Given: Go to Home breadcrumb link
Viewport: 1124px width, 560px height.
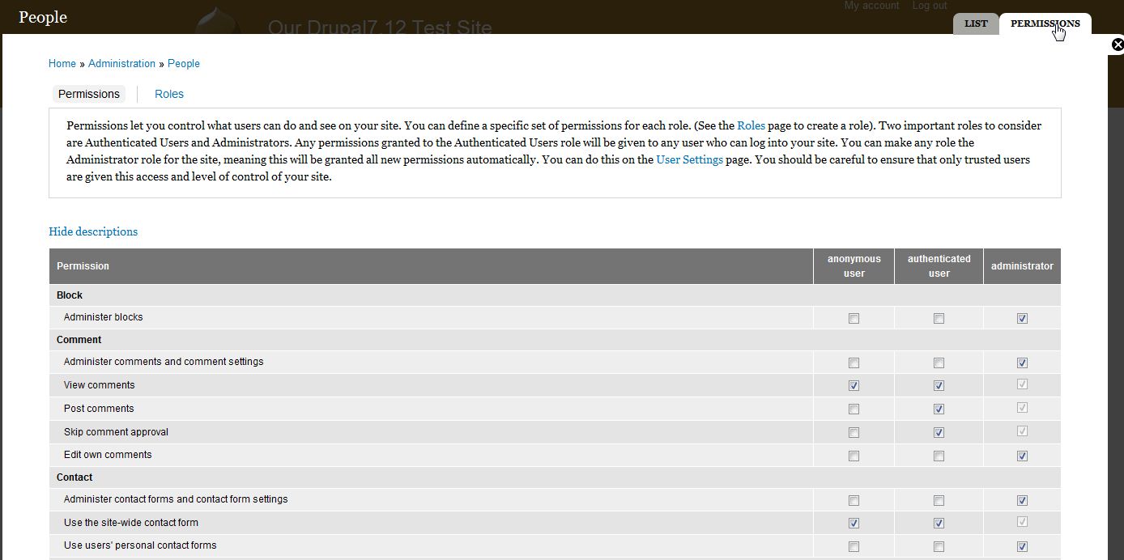Looking at the screenshot, I should [x=62, y=63].
